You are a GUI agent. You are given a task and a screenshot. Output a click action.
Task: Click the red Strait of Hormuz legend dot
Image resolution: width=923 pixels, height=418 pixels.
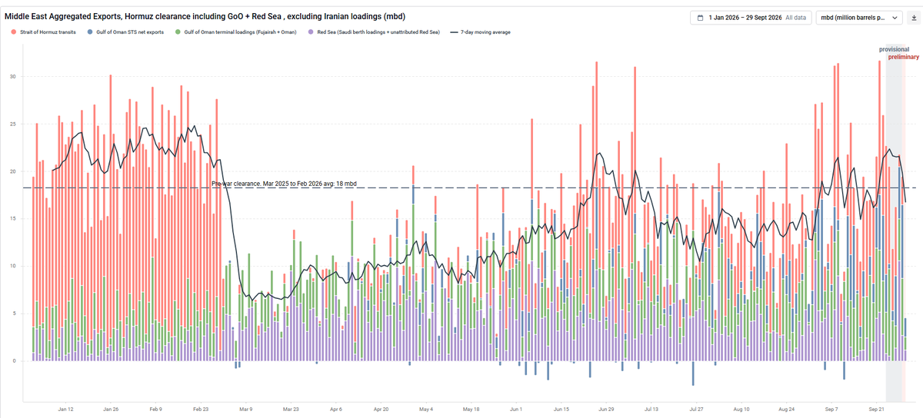15,32
